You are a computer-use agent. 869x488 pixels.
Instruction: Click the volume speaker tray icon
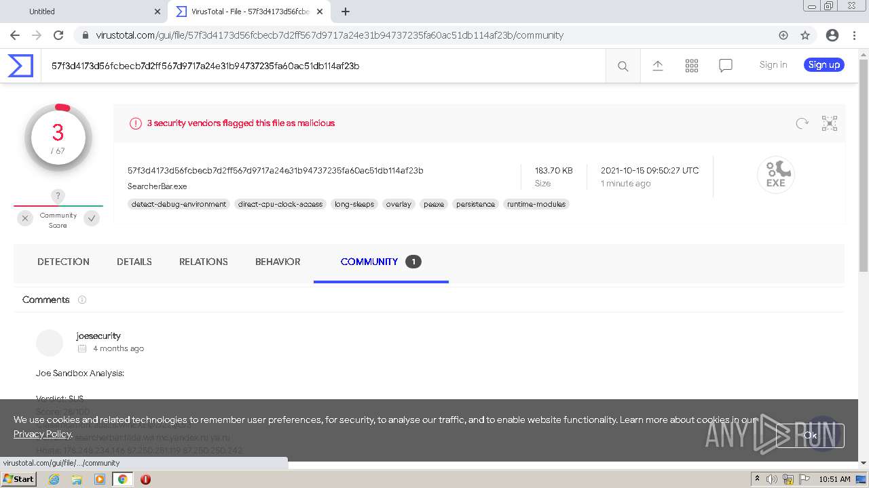tap(772, 479)
